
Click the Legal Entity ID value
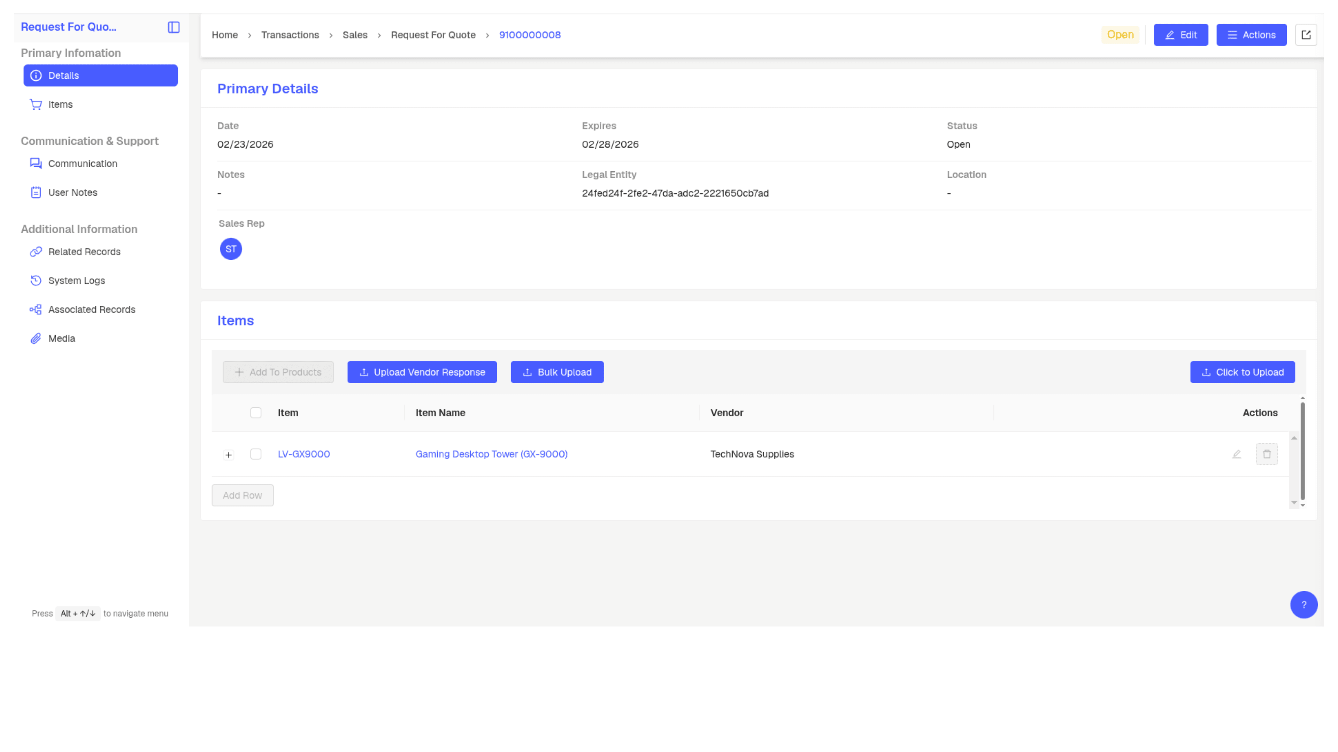[675, 193]
